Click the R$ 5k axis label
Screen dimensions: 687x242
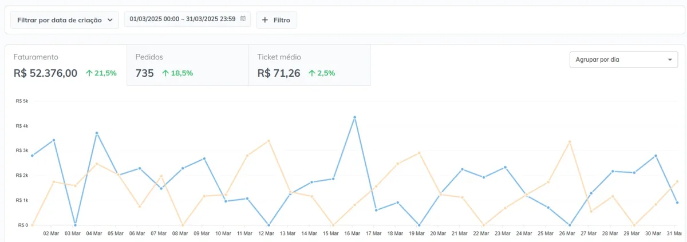(x=22, y=101)
